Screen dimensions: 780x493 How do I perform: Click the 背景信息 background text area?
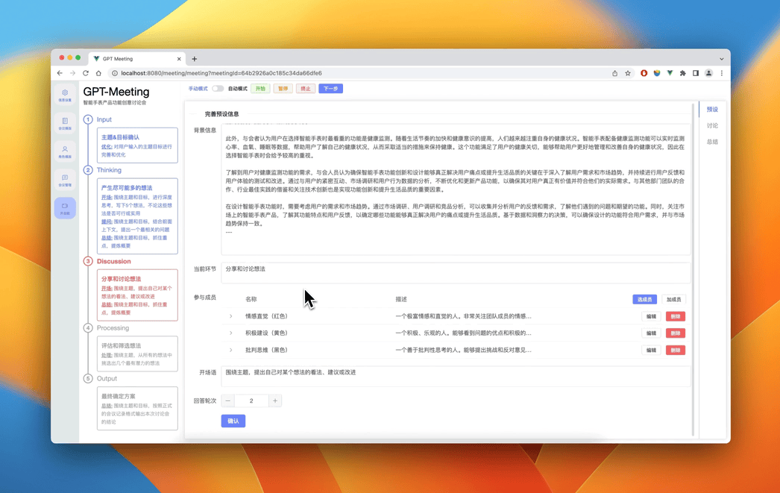456,189
